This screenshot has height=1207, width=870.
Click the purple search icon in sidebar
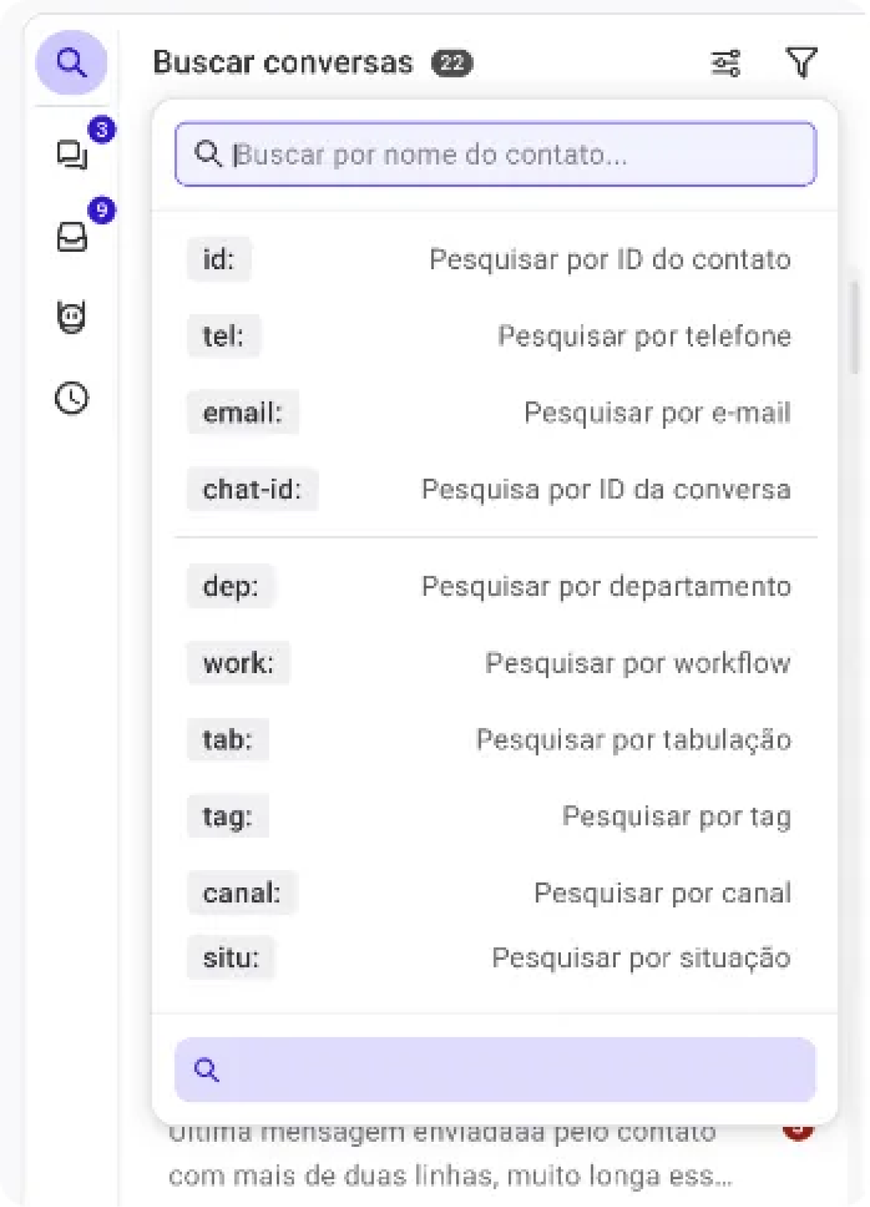71,63
